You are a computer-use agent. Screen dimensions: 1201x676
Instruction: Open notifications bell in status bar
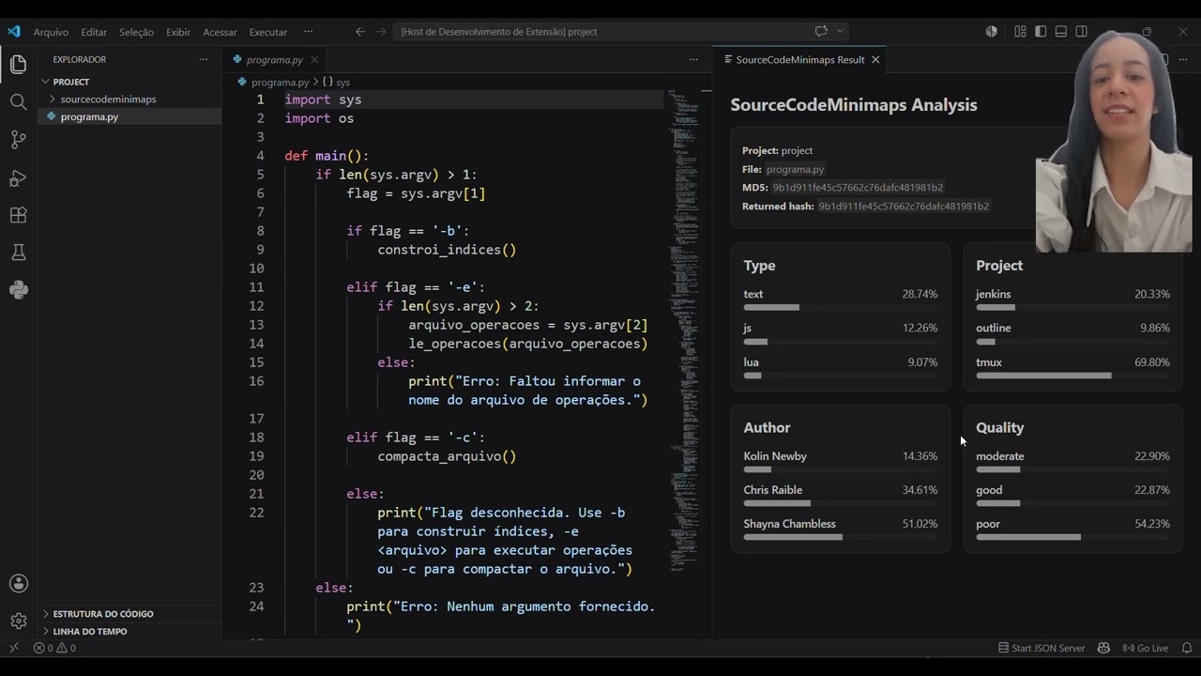[1187, 648]
